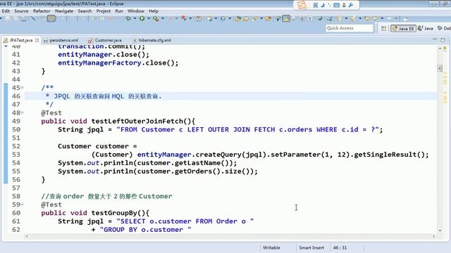Click the Open Type toolbar icon
Image resolution: width=451 pixels, height=253 pixels.
(238, 19)
